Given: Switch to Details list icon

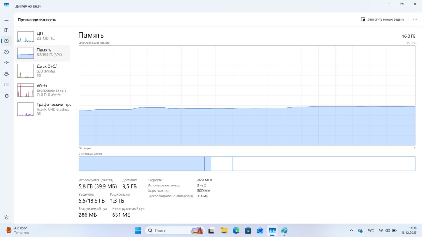Looking at the screenshot, I should 6,85.
